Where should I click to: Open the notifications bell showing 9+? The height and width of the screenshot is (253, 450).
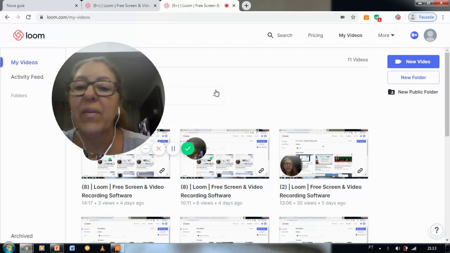pyautogui.click(x=414, y=35)
